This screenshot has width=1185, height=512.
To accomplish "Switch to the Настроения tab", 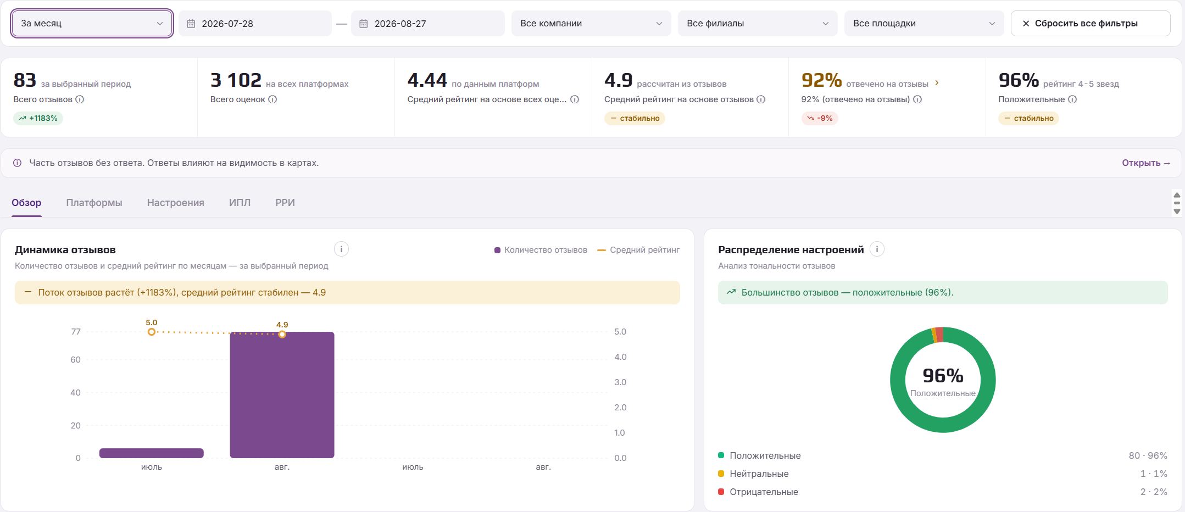I will click(176, 203).
